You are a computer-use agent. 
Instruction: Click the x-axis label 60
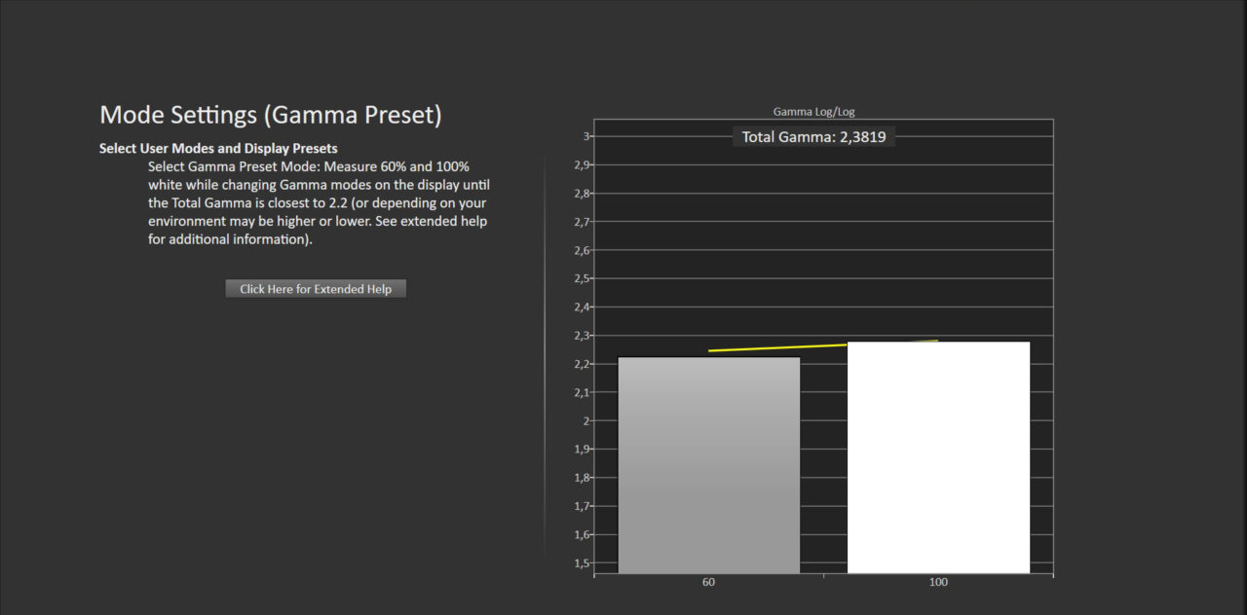[x=708, y=582]
